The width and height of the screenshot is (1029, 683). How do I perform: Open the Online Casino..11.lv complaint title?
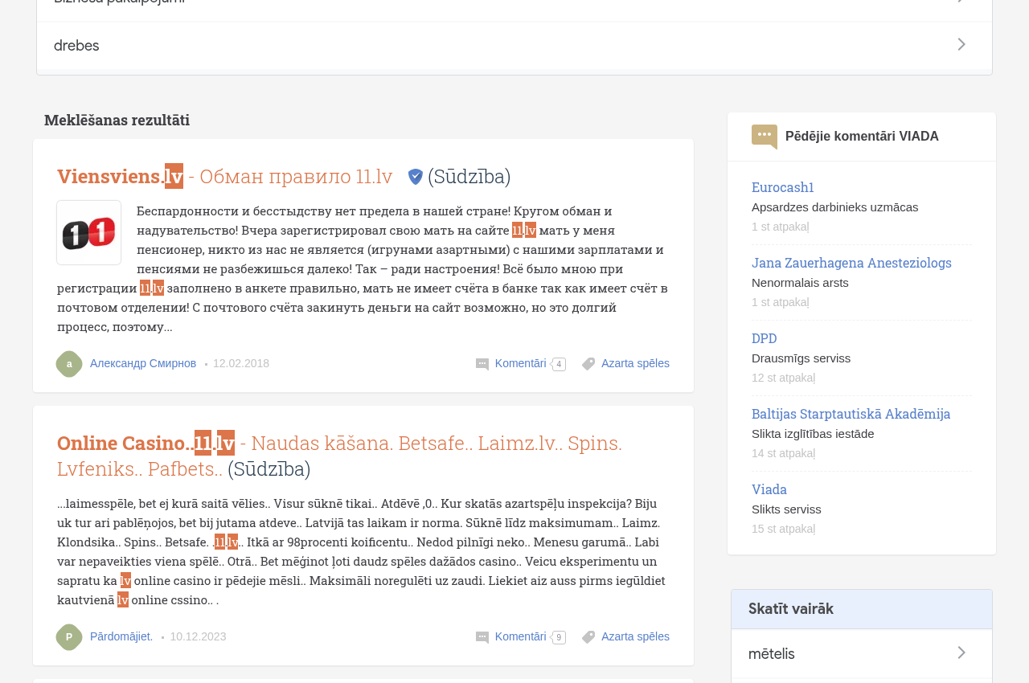coord(339,456)
